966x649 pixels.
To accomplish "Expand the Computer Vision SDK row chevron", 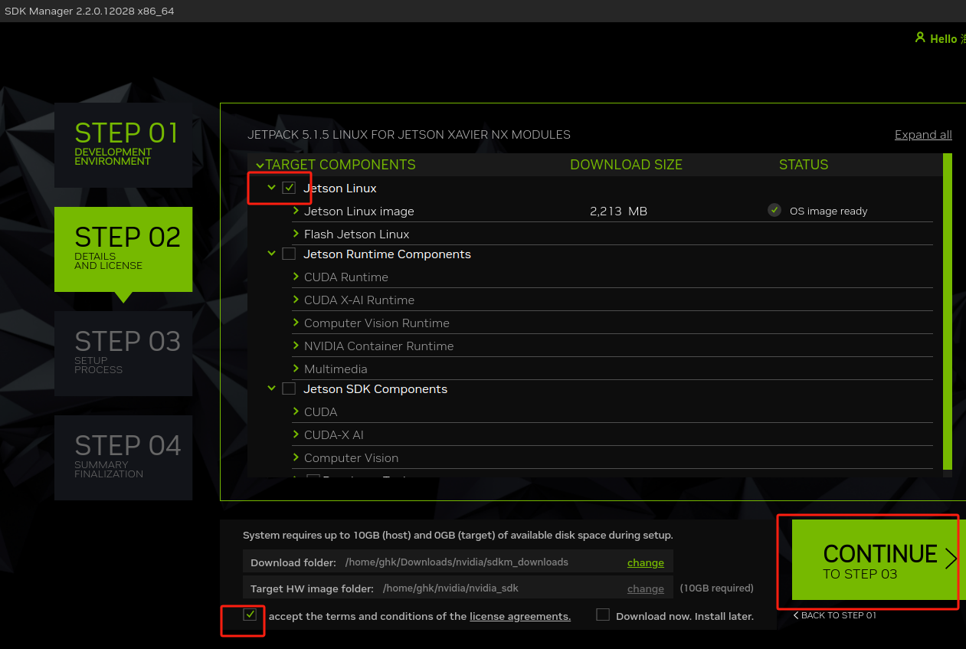I will [x=296, y=457].
